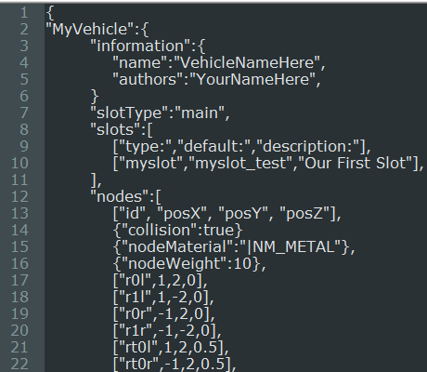Place cursor on the "nodes" key

tap(120, 197)
